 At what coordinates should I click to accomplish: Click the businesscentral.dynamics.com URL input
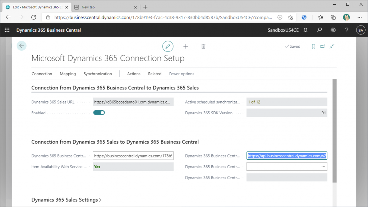[133, 156]
